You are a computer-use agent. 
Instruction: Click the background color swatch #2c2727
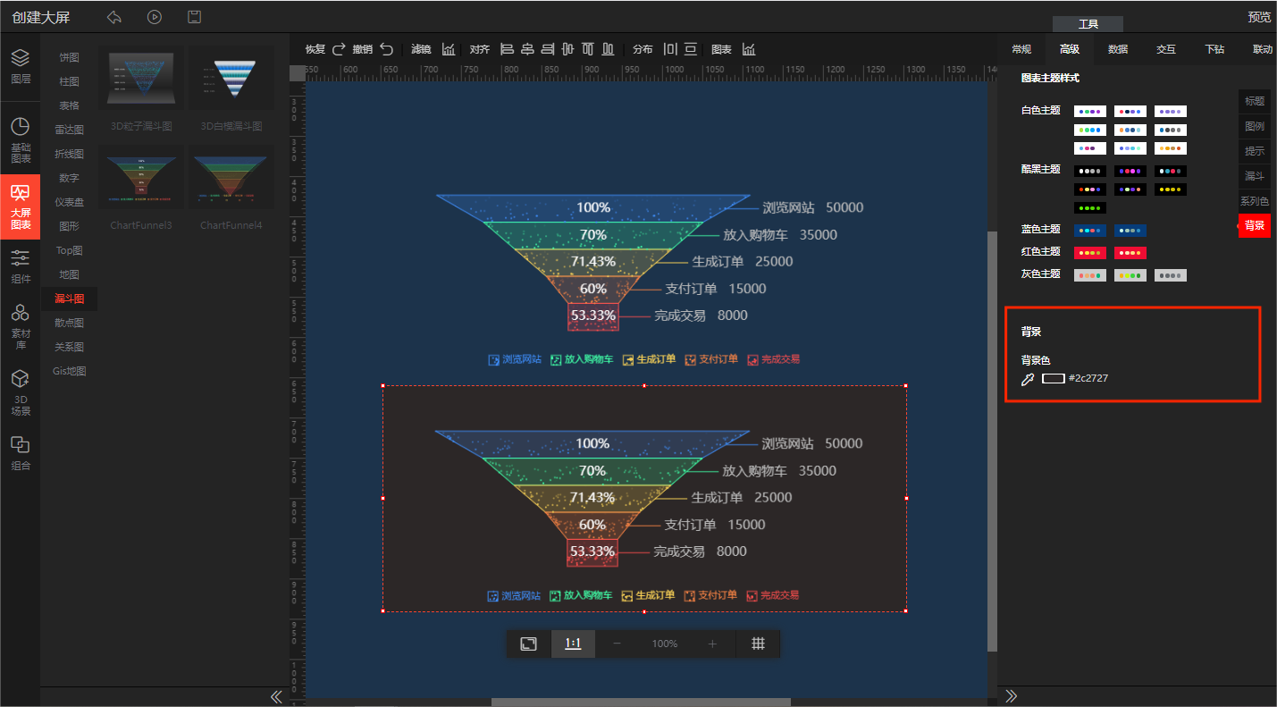(x=1054, y=379)
